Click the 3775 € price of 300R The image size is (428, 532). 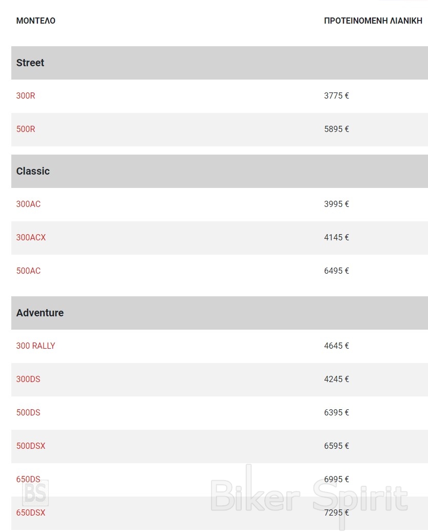(337, 96)
